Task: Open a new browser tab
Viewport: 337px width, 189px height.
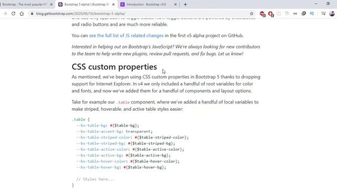Action: [185, 4]
